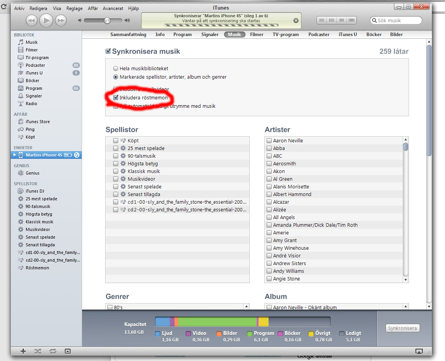Image resolution: width=445 pixels, height=361 pixels.
Task: Check the Aerosmith artist checkbox
Action: tap(269, 163)
